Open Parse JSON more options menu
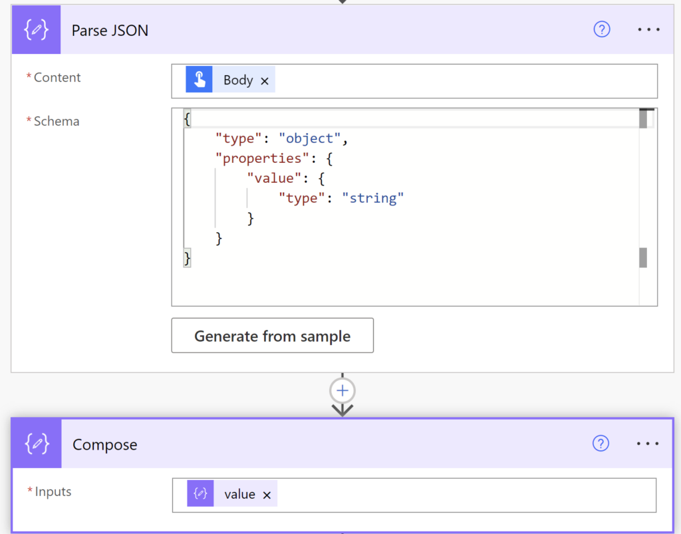Viewport: 681px width, 534px height. 648,29
